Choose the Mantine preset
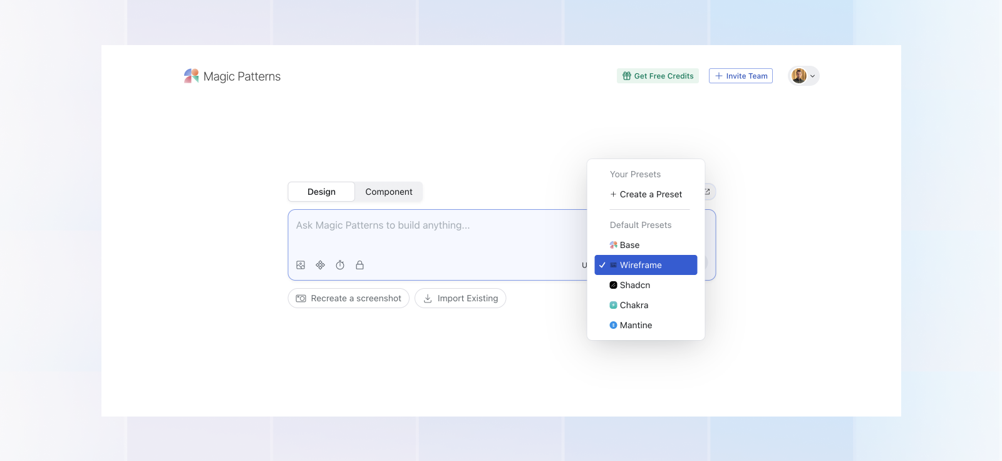This screenshot has width=1002, height=461. [646, 325]
